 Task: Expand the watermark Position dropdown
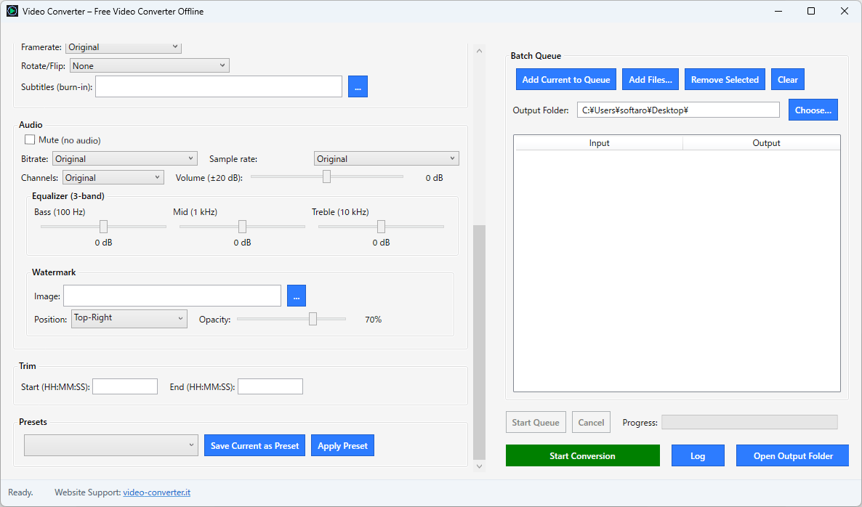click(129, 318)
